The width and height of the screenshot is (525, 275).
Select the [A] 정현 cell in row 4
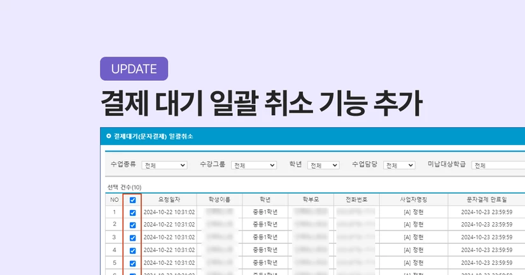pyautogui.click(x=414, y=250)
